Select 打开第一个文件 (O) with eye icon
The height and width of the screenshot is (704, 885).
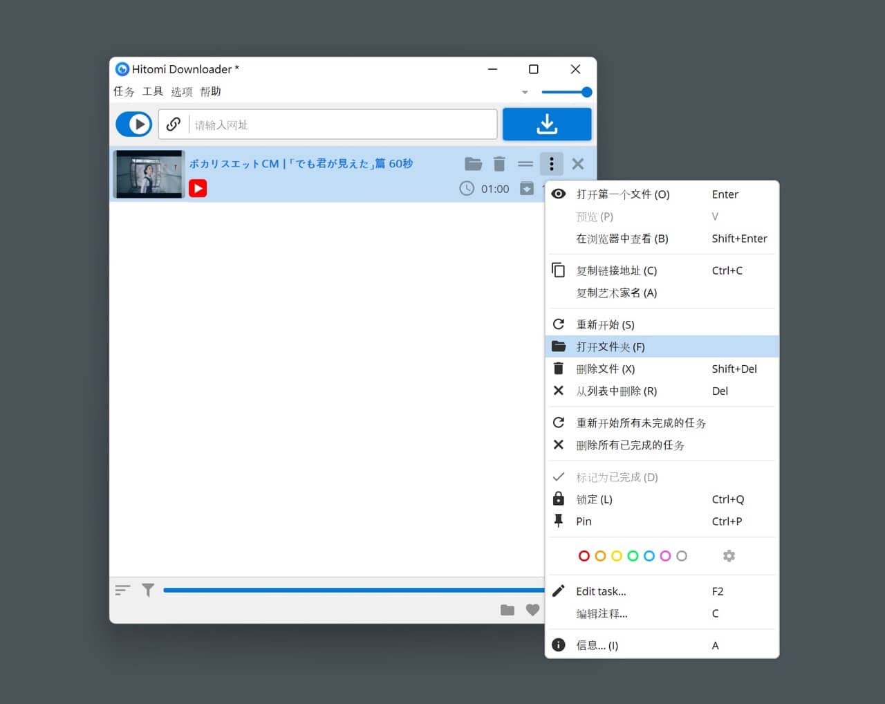tap(662, 194)
